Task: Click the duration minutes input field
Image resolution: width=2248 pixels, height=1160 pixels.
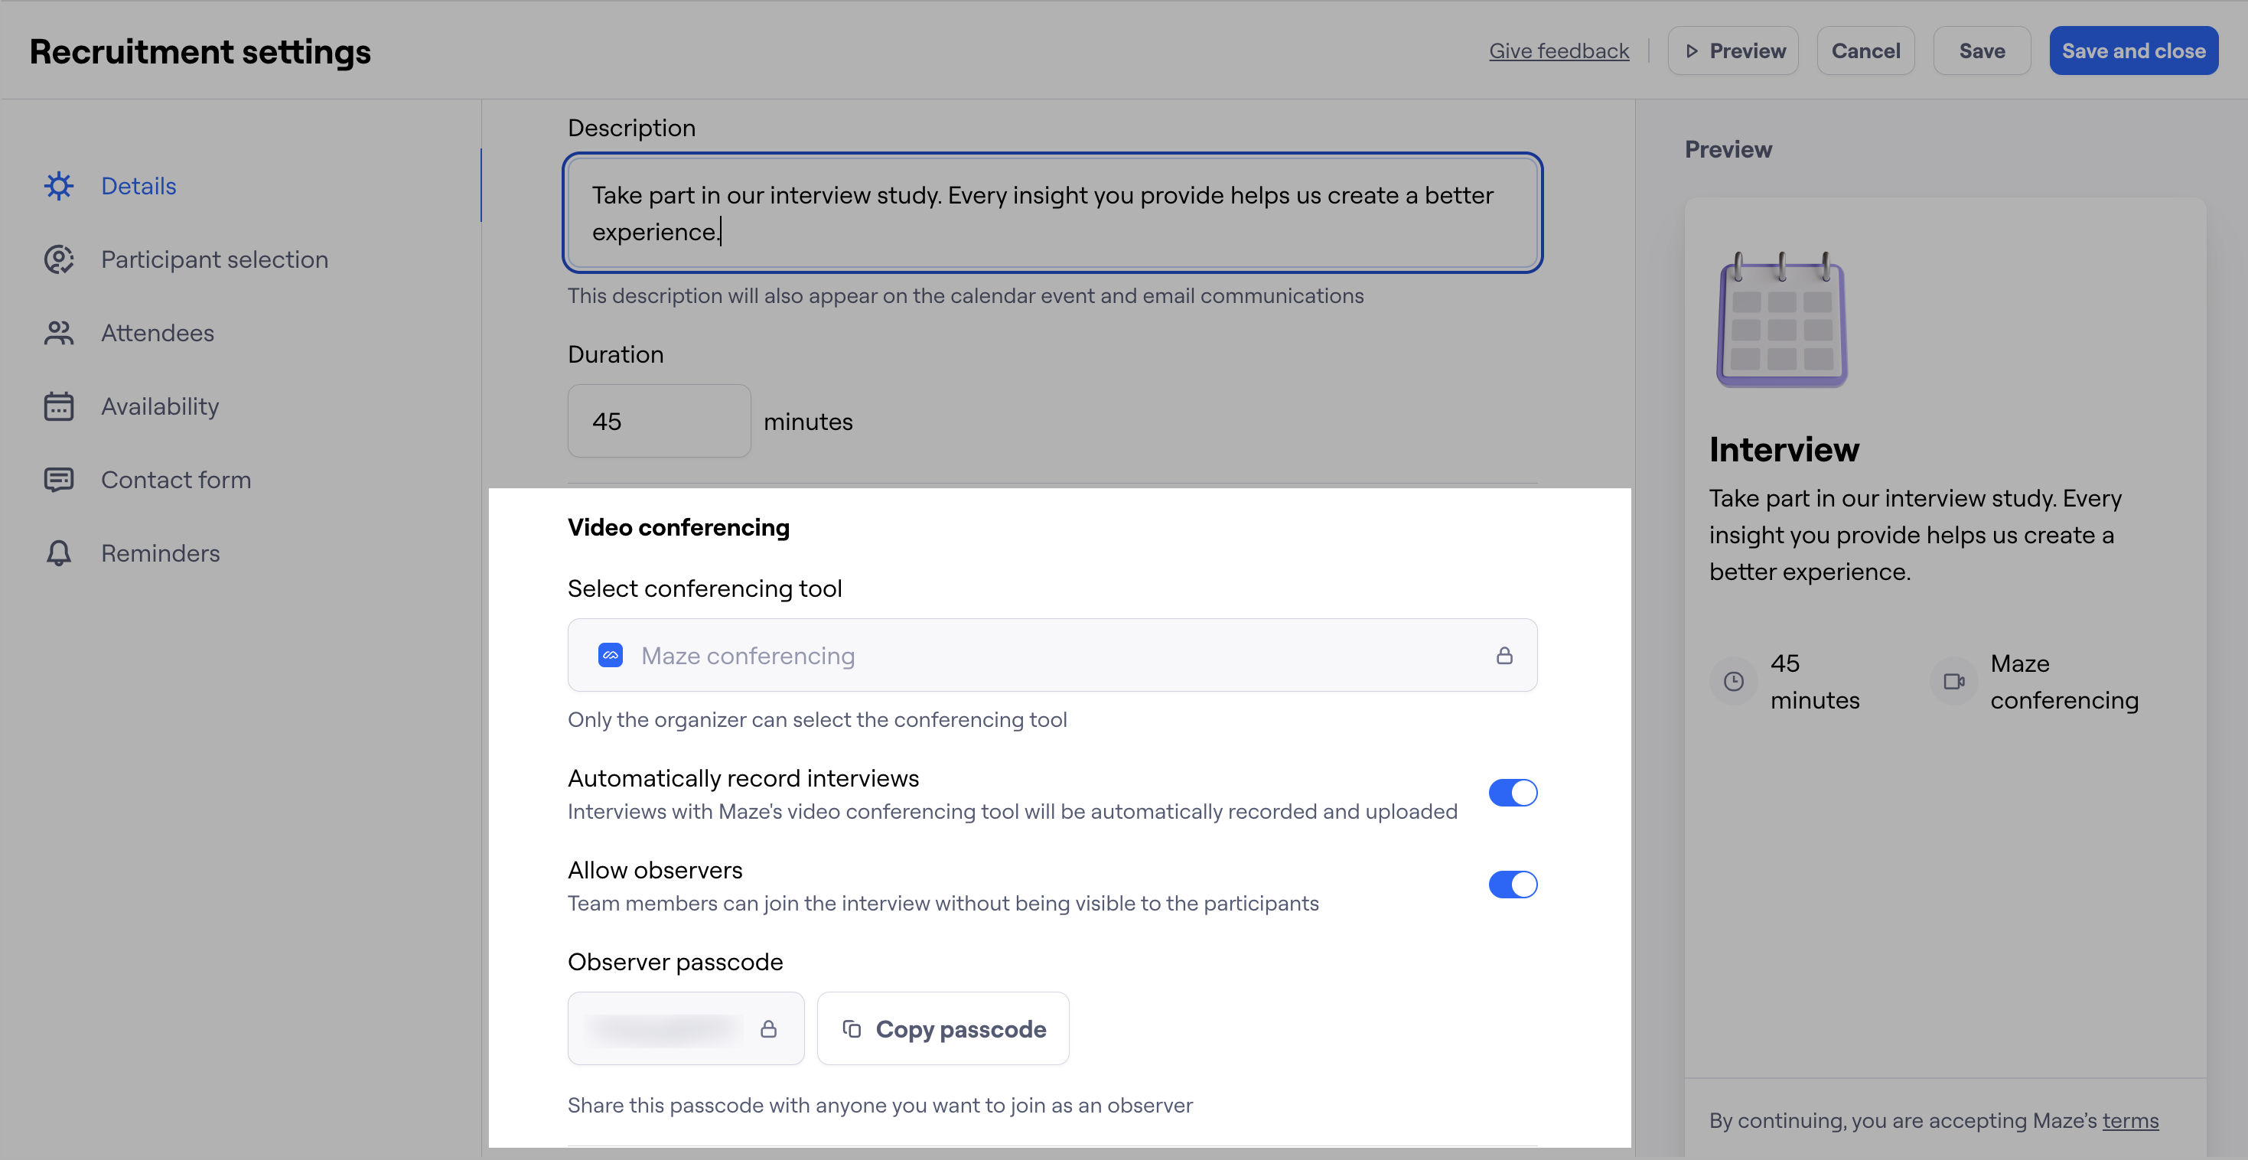Action: tap(659, 421)
